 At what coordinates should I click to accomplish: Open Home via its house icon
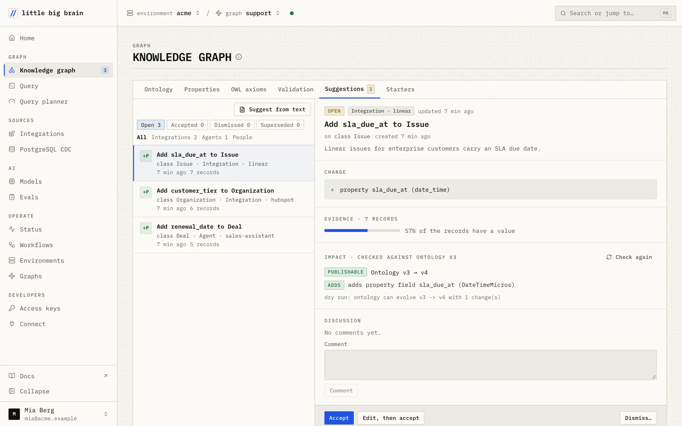[x=12, y=38]
